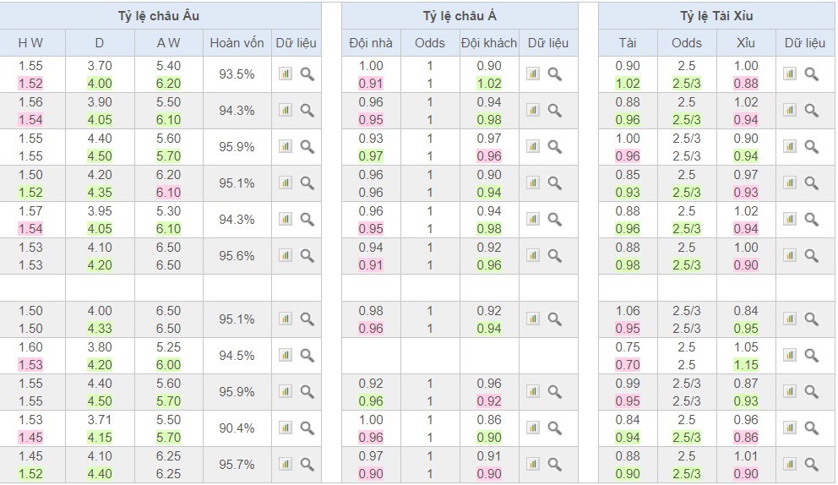Click chart icon in the 93.5% payout row
838x485 pixels.
coord(286,74)
